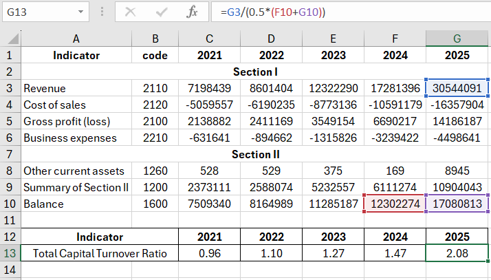The image size is (491, 280).
Task: Click the Enter checkmark formula button
Action: tap(162, 12)
